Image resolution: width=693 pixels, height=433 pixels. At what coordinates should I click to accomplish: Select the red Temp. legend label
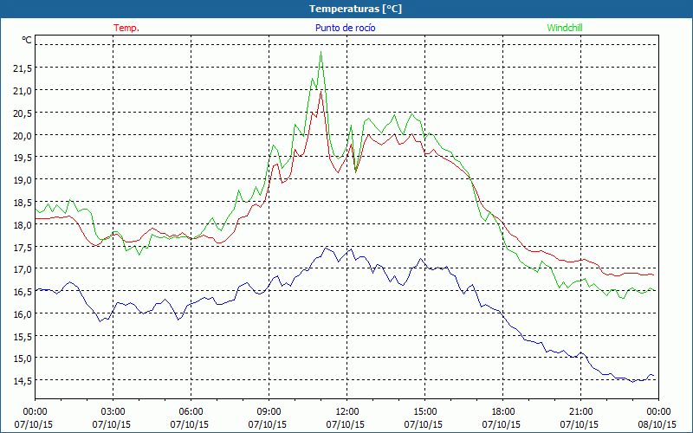click(x=126, y=28)
